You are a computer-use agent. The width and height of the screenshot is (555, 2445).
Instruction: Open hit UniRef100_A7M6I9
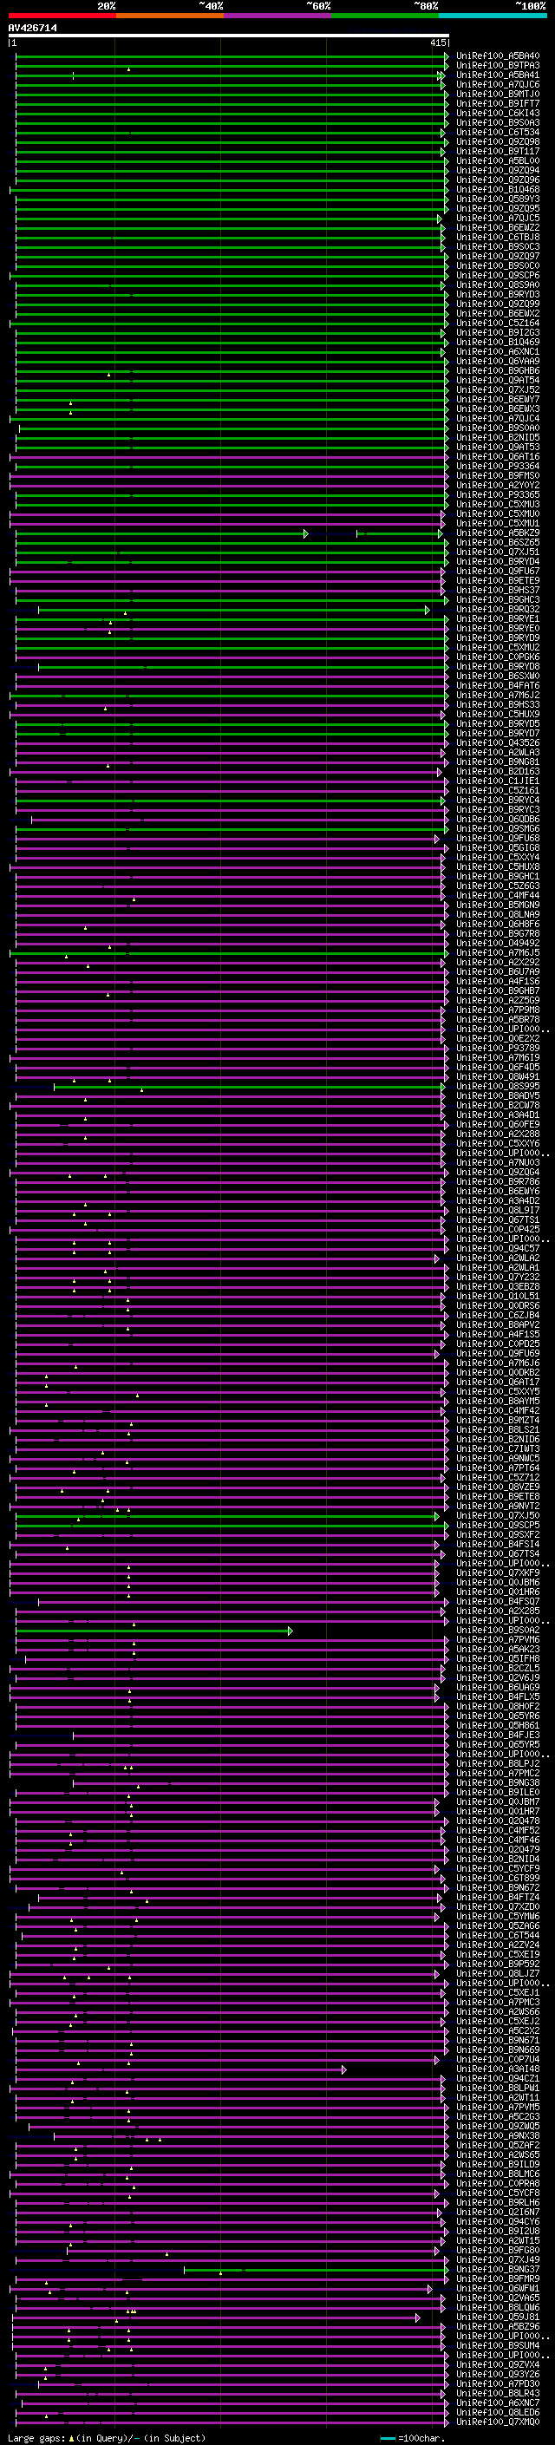click(x=498, y=1057)
